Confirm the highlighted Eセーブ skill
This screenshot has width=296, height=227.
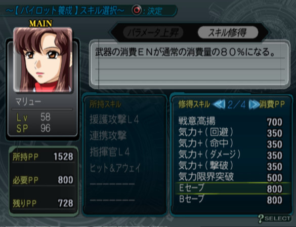click(x=232, y=188)
